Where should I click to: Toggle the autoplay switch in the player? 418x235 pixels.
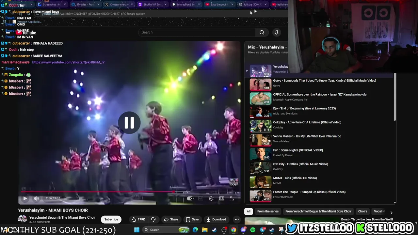[190, 198]
